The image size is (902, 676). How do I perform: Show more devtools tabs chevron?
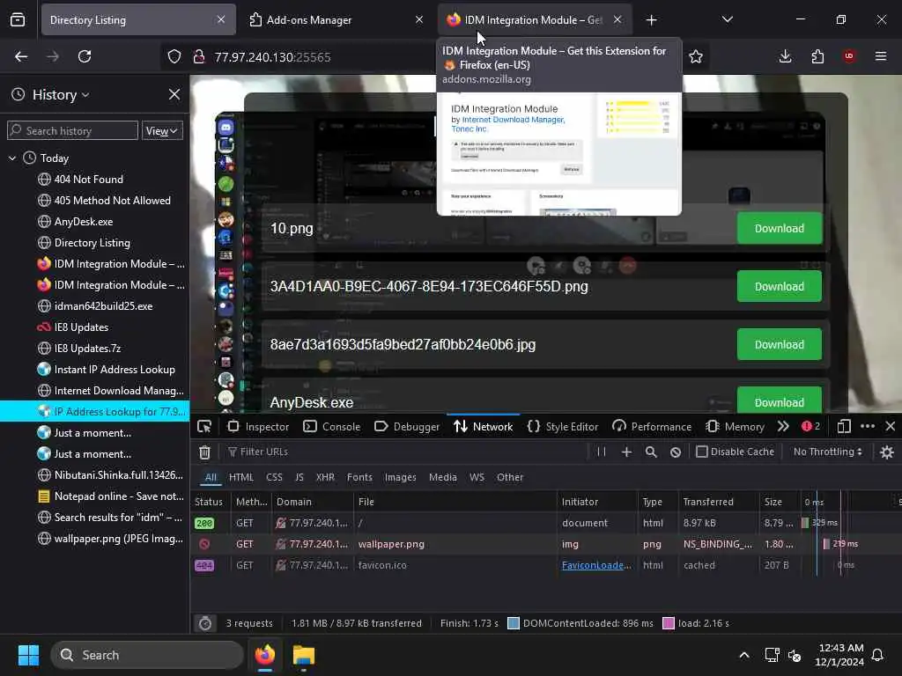[783, 427]
